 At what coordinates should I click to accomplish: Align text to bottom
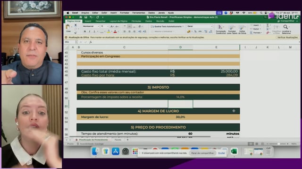[134, 26]
